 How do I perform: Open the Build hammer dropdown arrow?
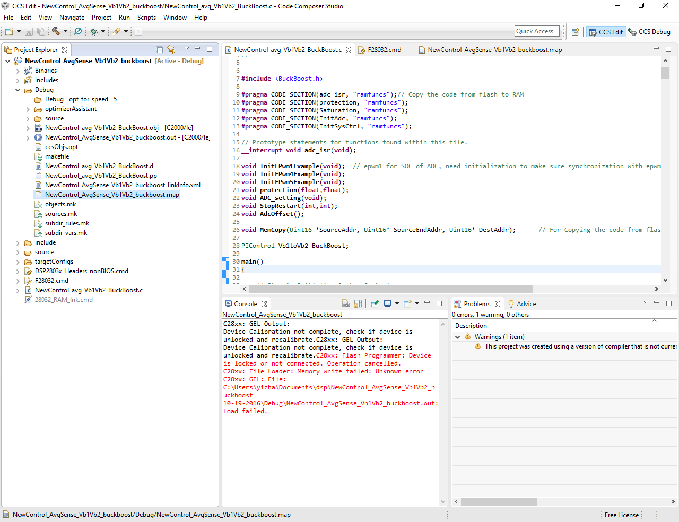coord(65,31)
